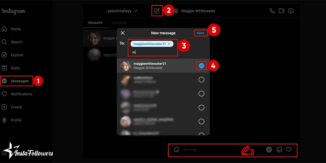Select the second user's radio circle
Image resolution: width=326 pixels, height=163 pixels.
click(201, 79)
